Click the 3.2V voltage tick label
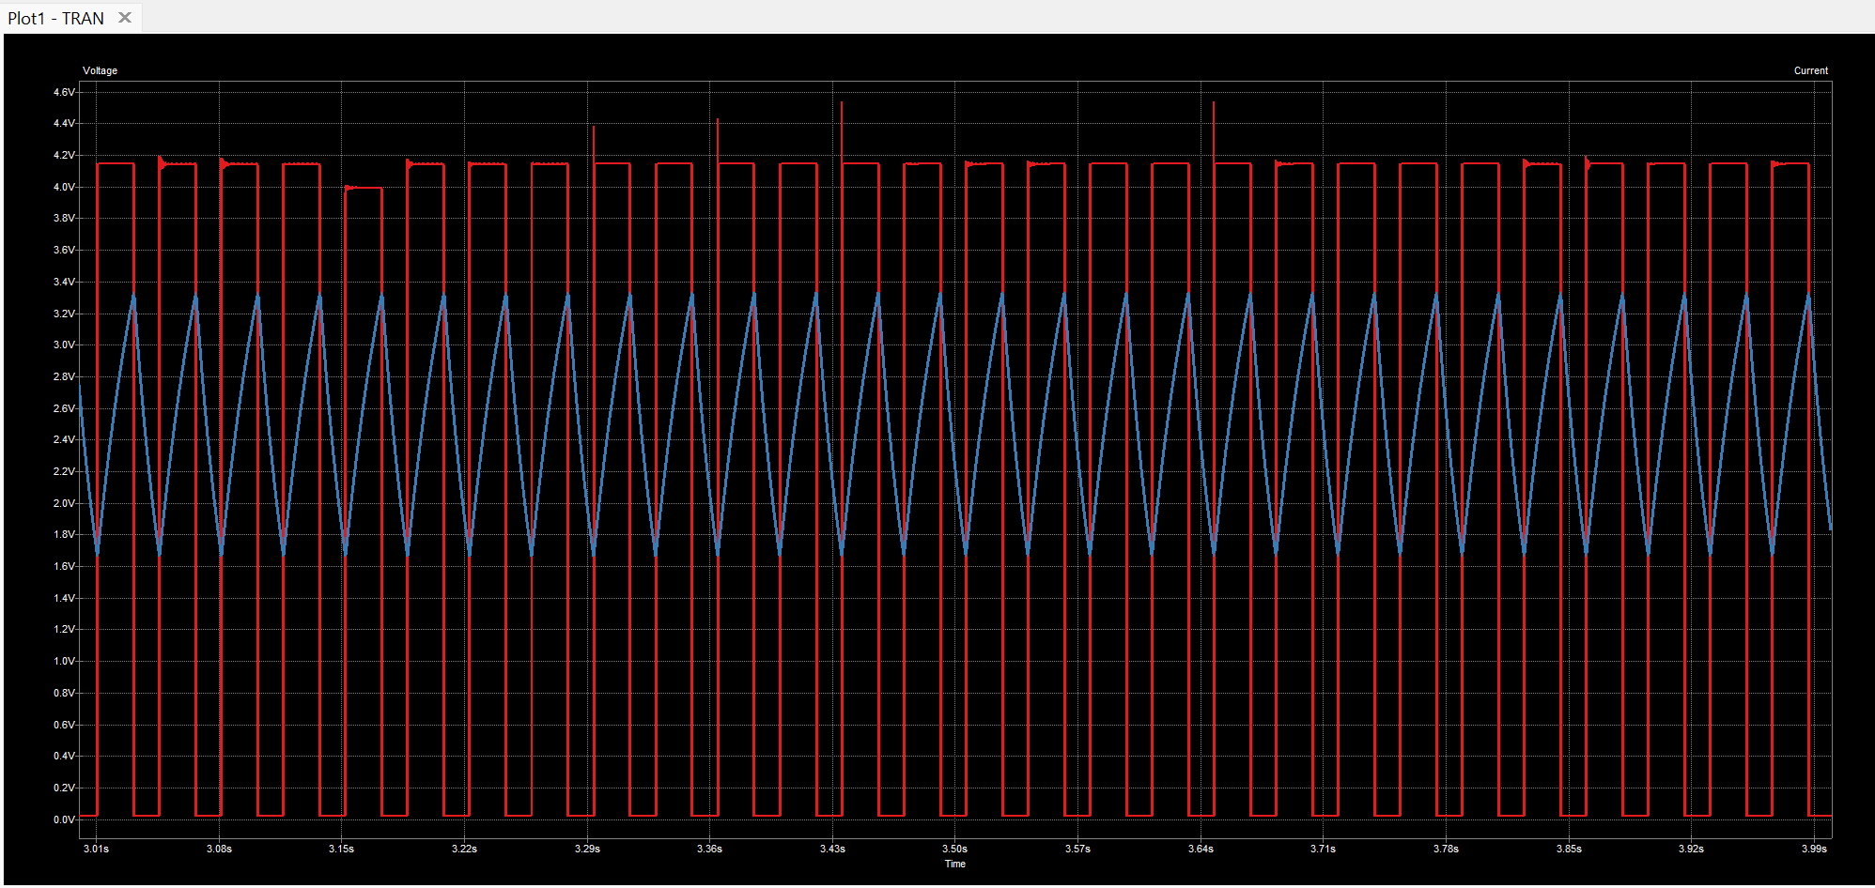This screenshot has height=888, width=1875. [x=64, y=314]
